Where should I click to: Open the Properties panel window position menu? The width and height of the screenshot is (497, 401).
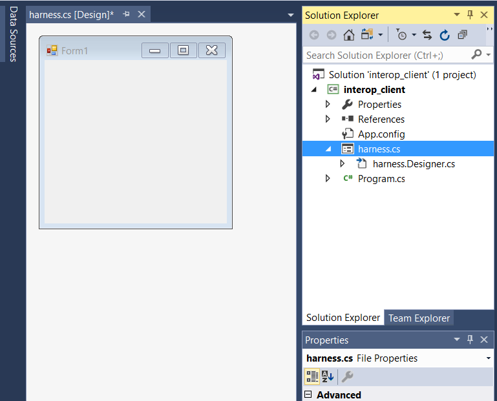click(457, 340)
